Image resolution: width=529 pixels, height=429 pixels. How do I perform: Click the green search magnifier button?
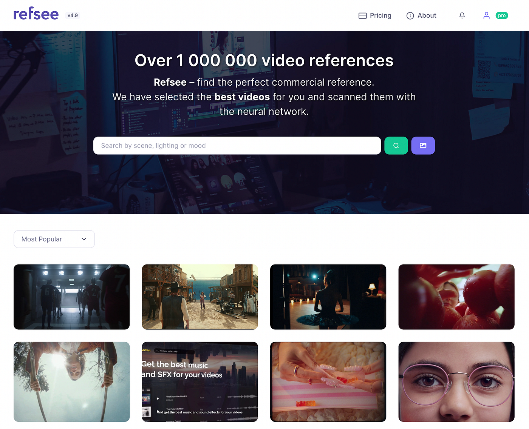[396, 146]
